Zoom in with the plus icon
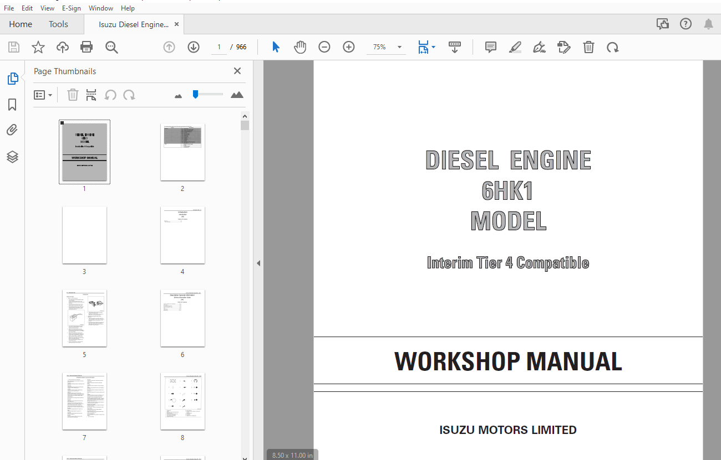Viewport: 721px width, 460px height. click(349, 47)
